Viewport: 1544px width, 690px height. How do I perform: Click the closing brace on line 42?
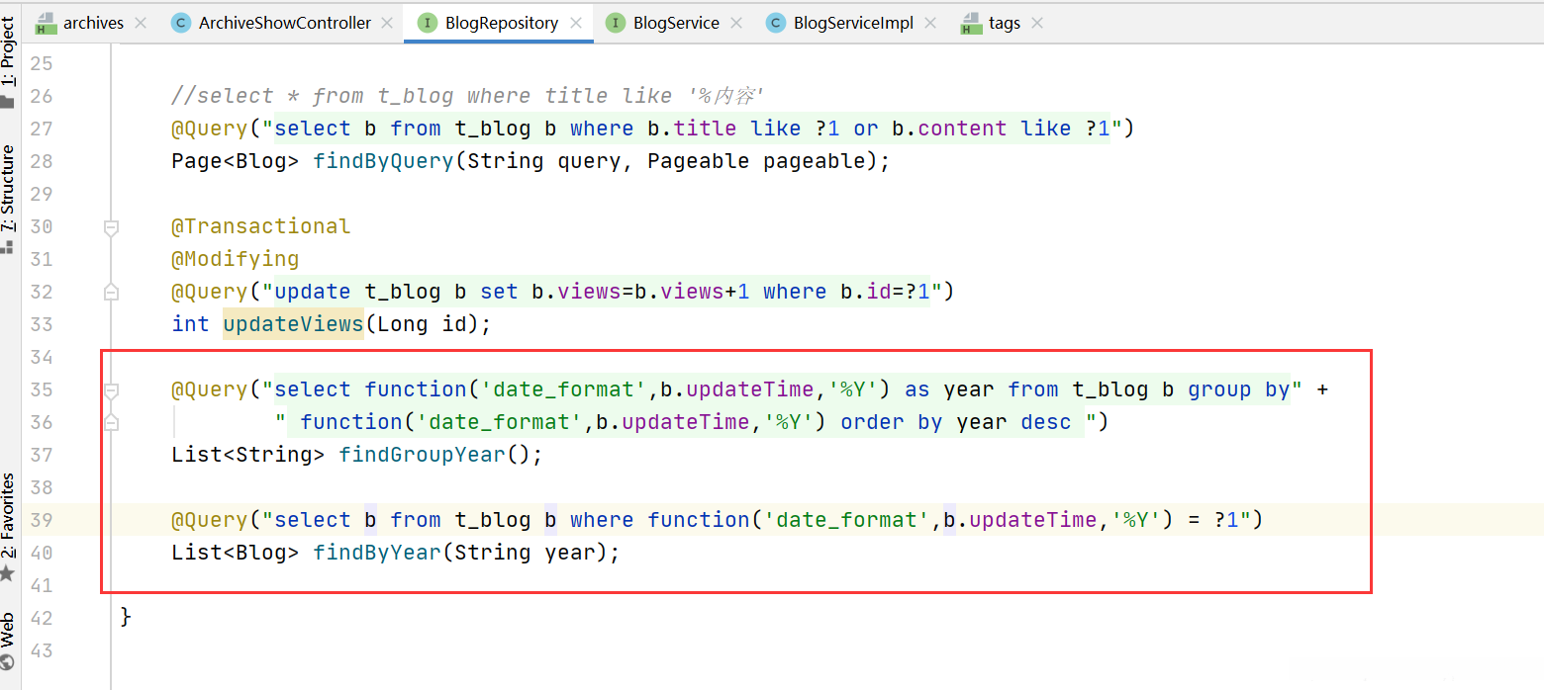tap(126, 617)
